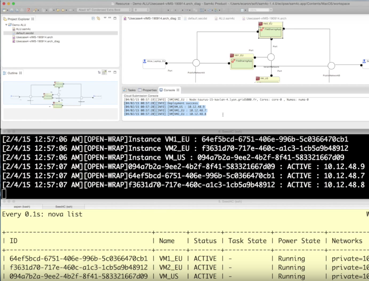The width and height of the screenshot is (369, 281).
Task: Toggle Link with Editor in Project Explorer
Action: pos(98,18)
